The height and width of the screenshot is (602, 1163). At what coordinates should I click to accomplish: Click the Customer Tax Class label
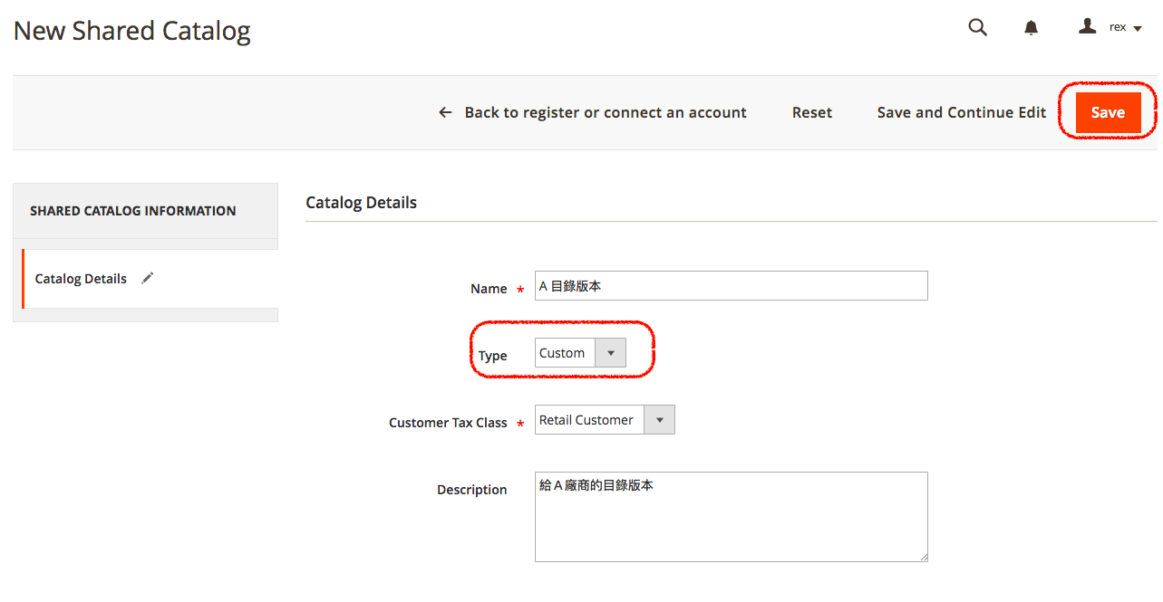pyautogui.click(x=448, y=423)
